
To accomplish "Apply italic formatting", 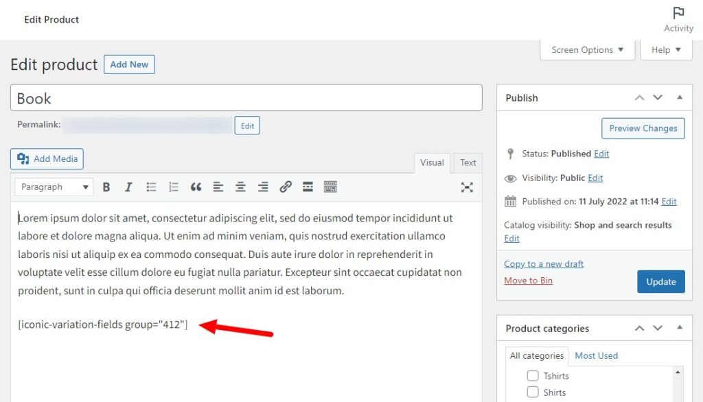I will pos(128,187).
